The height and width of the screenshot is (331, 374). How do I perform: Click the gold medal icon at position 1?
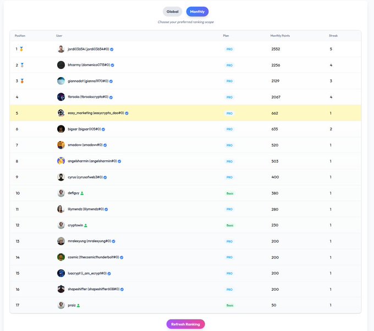21,49
